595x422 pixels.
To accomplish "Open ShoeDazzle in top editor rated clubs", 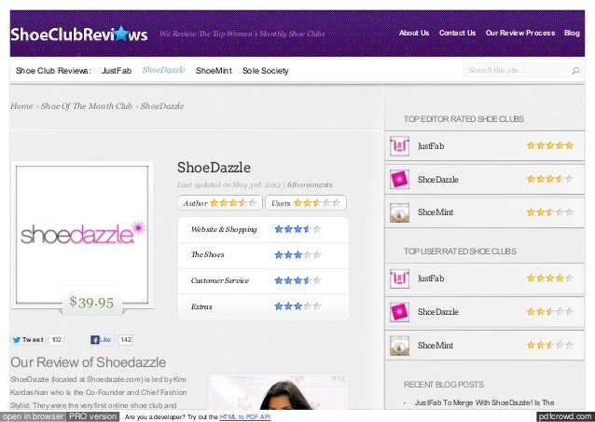I will coord(438,180).
